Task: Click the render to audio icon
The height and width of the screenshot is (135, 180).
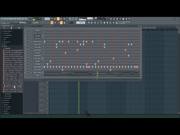Action: [126, 19]
